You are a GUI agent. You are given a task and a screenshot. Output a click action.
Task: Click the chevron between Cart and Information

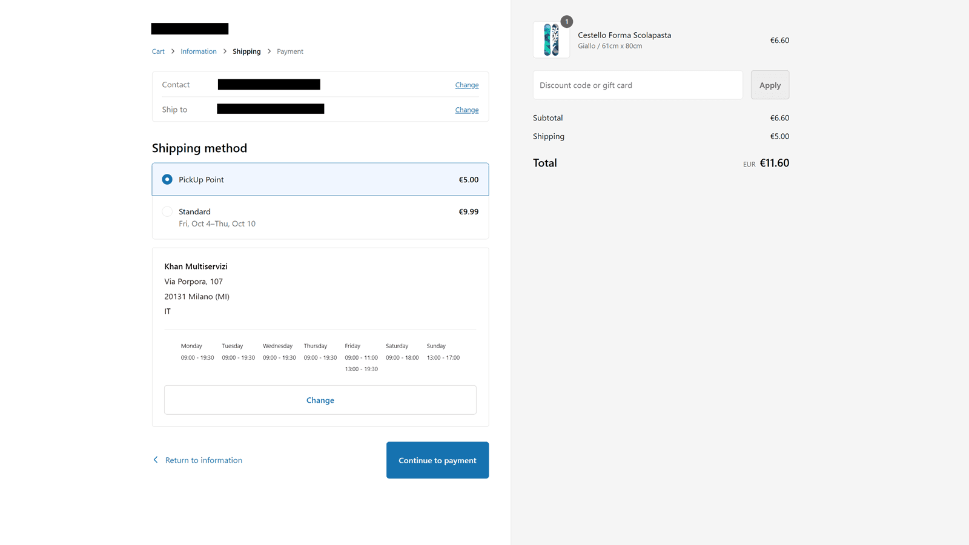coord(173,51)
